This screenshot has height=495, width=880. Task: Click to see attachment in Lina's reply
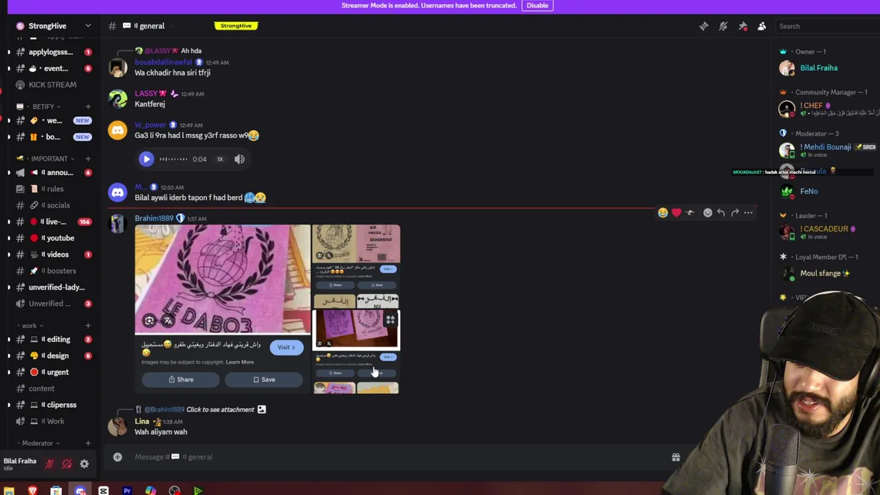pos(220,409)
